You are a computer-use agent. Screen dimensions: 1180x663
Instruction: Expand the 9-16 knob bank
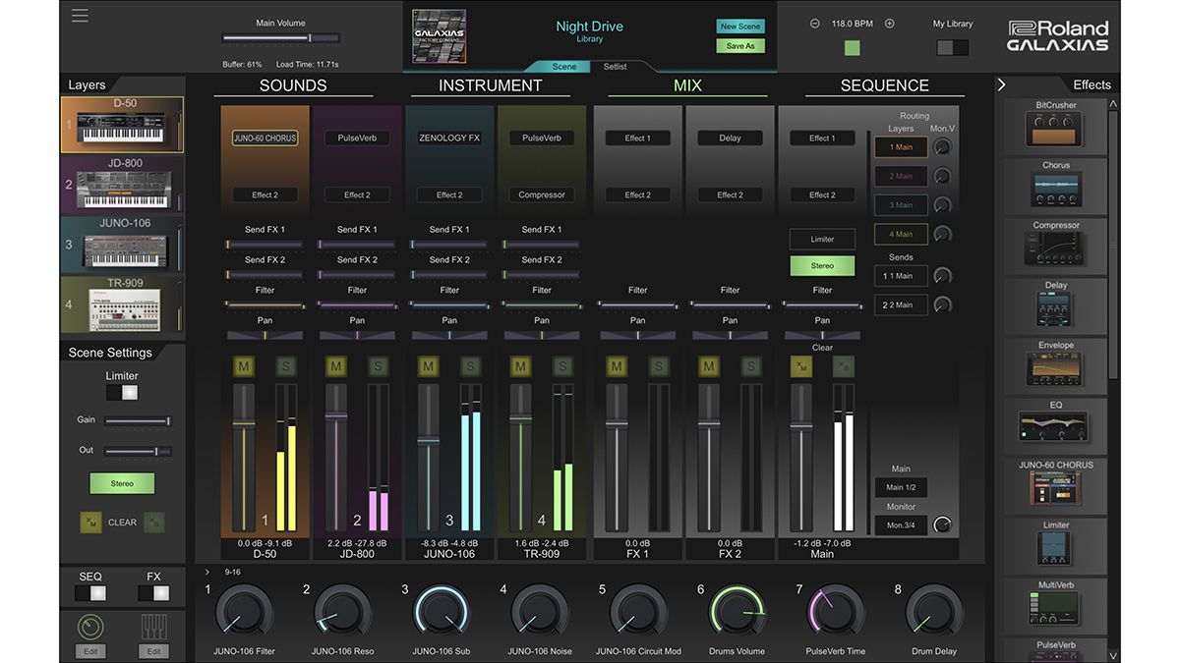tap(207, 572)
